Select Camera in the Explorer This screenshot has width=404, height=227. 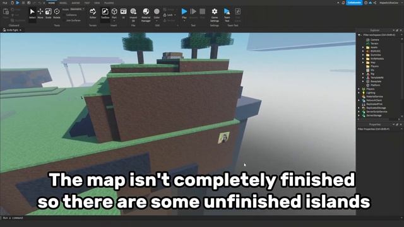(x=374, y=40)
